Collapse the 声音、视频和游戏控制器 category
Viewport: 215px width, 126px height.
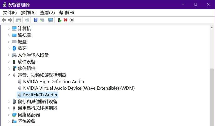(x=9, y=75)
